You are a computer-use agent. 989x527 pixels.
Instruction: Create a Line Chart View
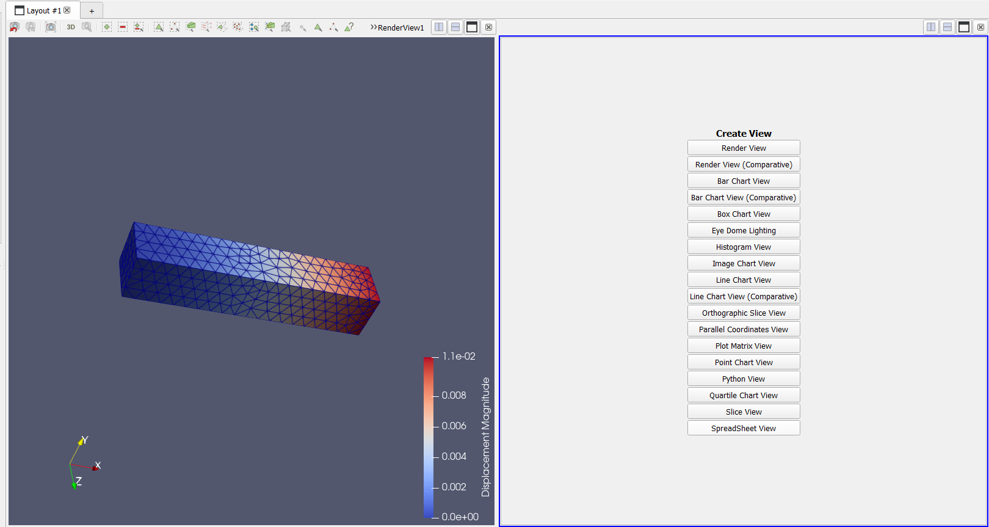[x=744, y=280]
